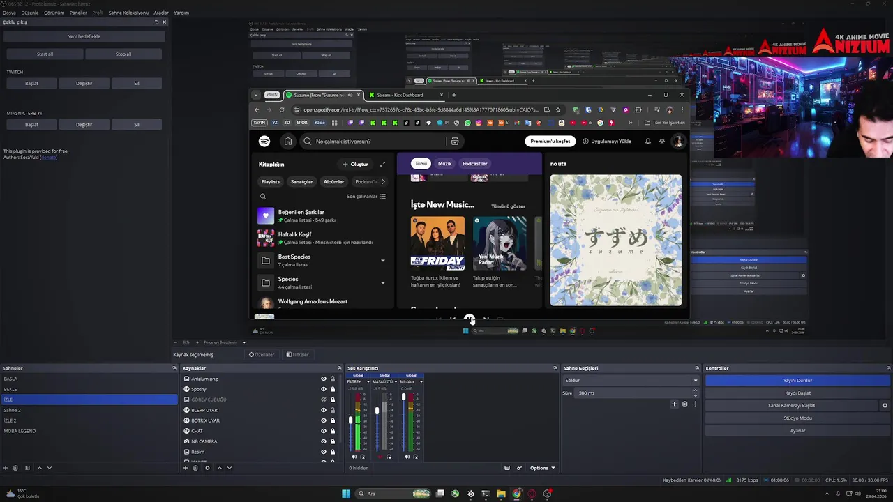The width and height of the screenshot is (893, 502).
Task: Mute the FİLTRE+ audio channel speaker icon
Action: 354,457
